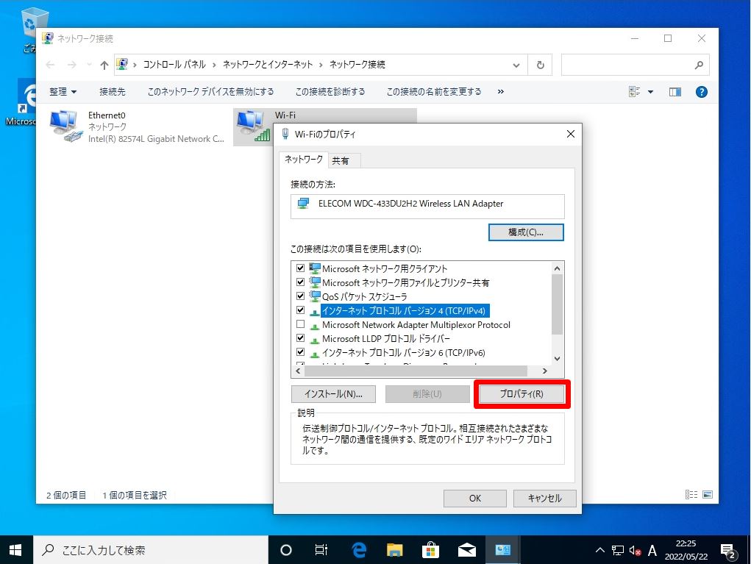The image size is (751, 564).
Task: Expand chevron after ネットワークとインターネット breadcrumb
Action: [321, 65]
